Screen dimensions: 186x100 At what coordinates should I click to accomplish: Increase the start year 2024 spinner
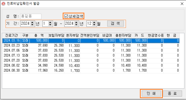point(32,22)
